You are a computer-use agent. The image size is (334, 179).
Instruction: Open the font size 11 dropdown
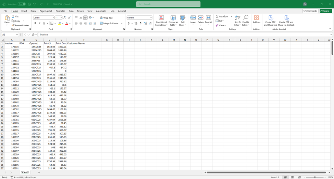click(x=61, y=18)
